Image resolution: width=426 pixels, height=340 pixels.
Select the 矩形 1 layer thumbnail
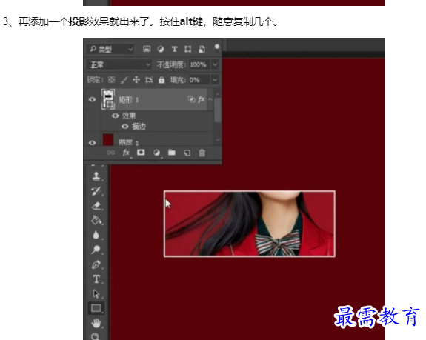click(x=108, y=99)
